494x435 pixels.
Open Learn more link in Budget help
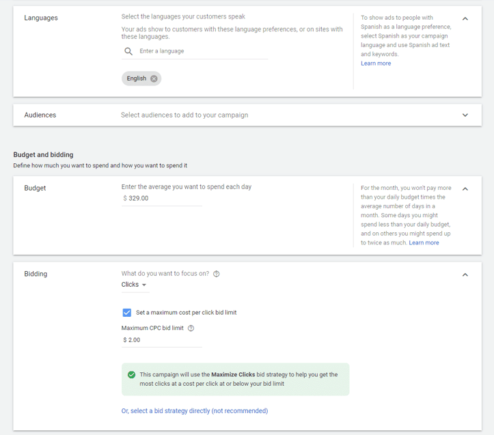(x=424, y=242)
